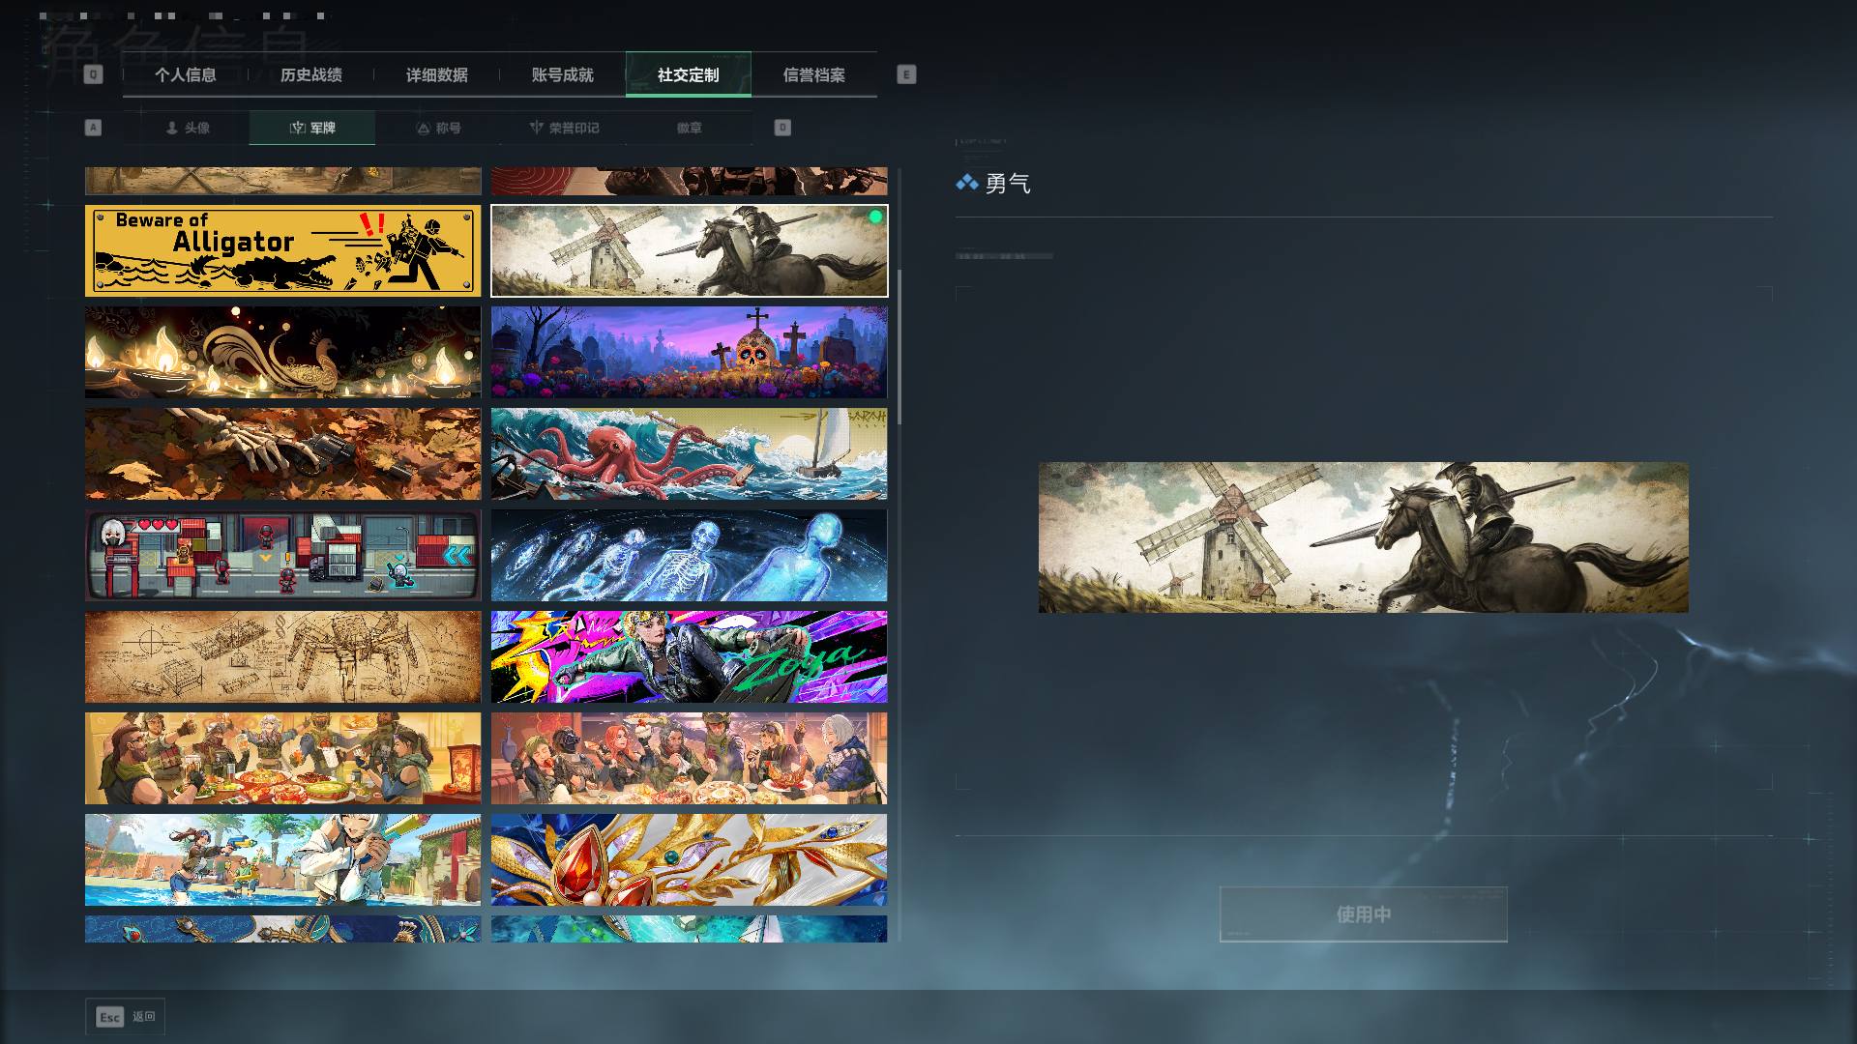Click the blue diamond rarity icon
This screenshot has height=1044, width=1857.
point(966,183)
